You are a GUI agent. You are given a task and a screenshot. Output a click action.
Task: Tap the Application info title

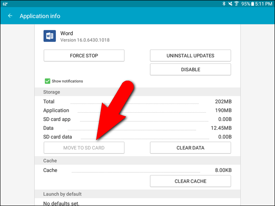click(x=40, y=16)
